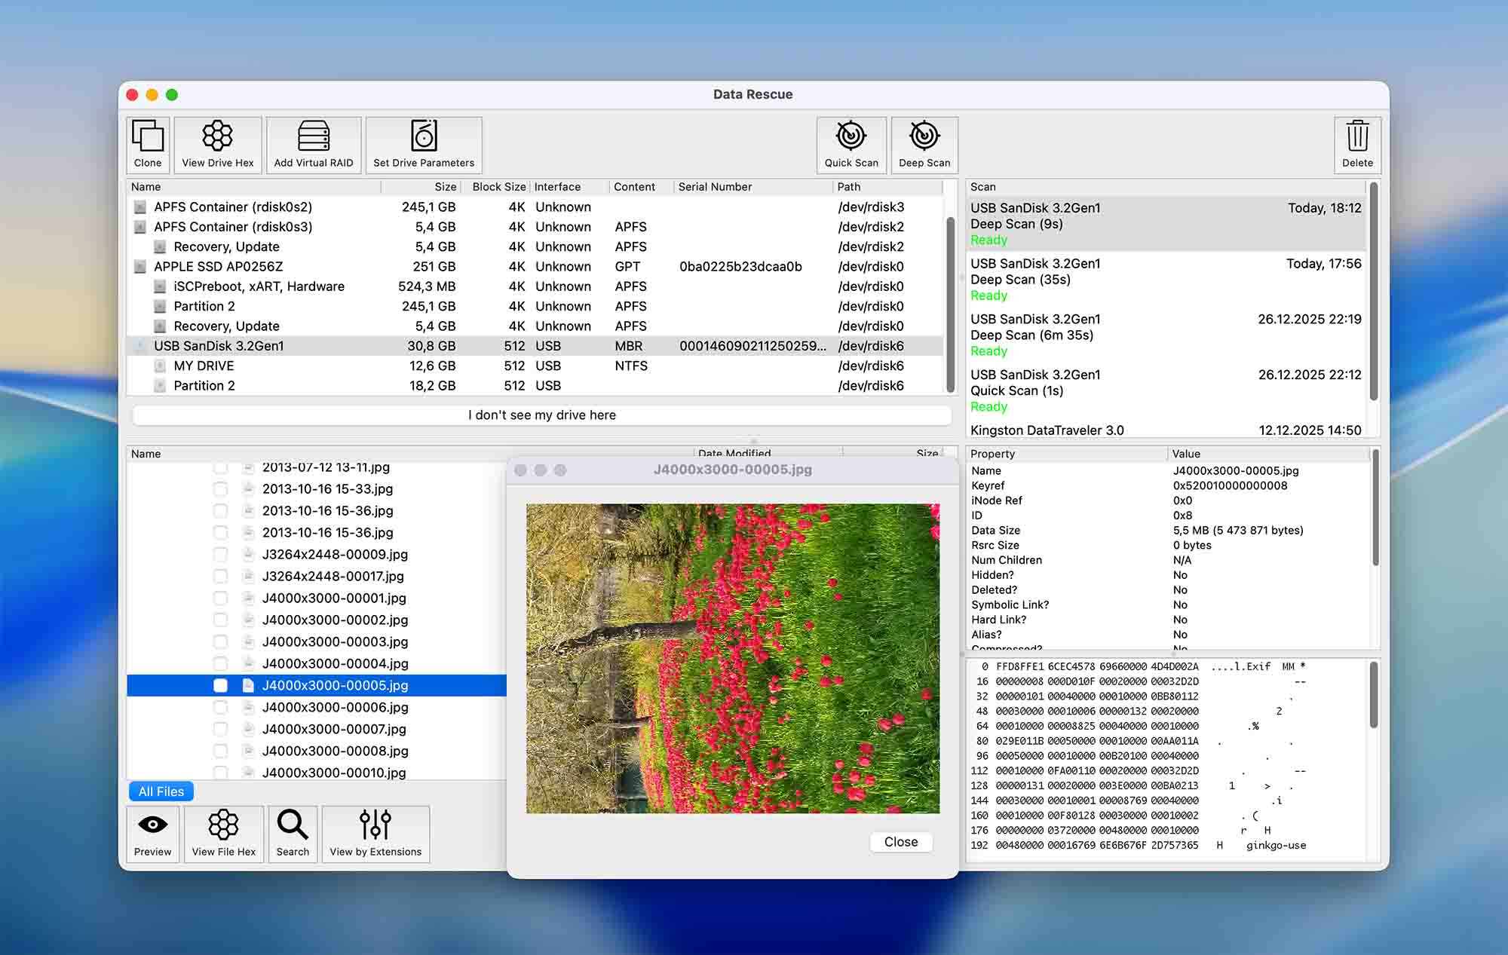Click Add Virtual RAID
The width and height of the screenshot is (1508, 955).
pyautogui.click(x=314, y=145)
